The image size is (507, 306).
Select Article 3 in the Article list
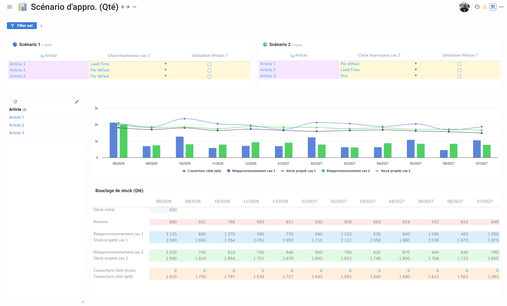[16, 133]
